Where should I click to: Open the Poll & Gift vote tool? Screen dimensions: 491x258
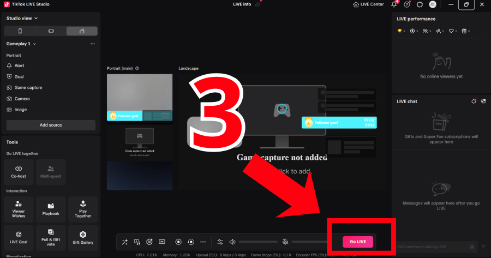(51, 238)
